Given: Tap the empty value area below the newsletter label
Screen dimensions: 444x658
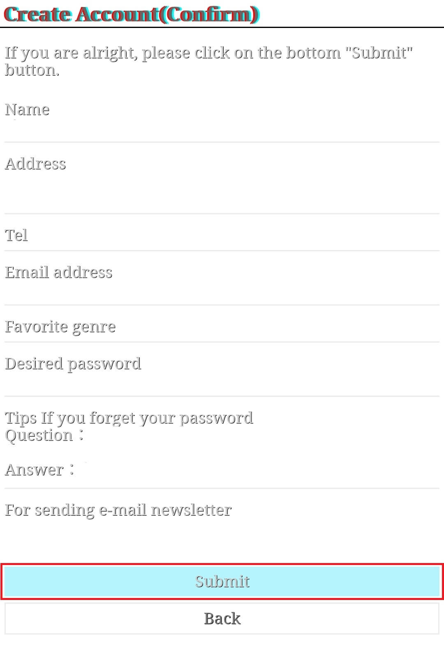Looking at the screenshot, I should coord(222,535).
